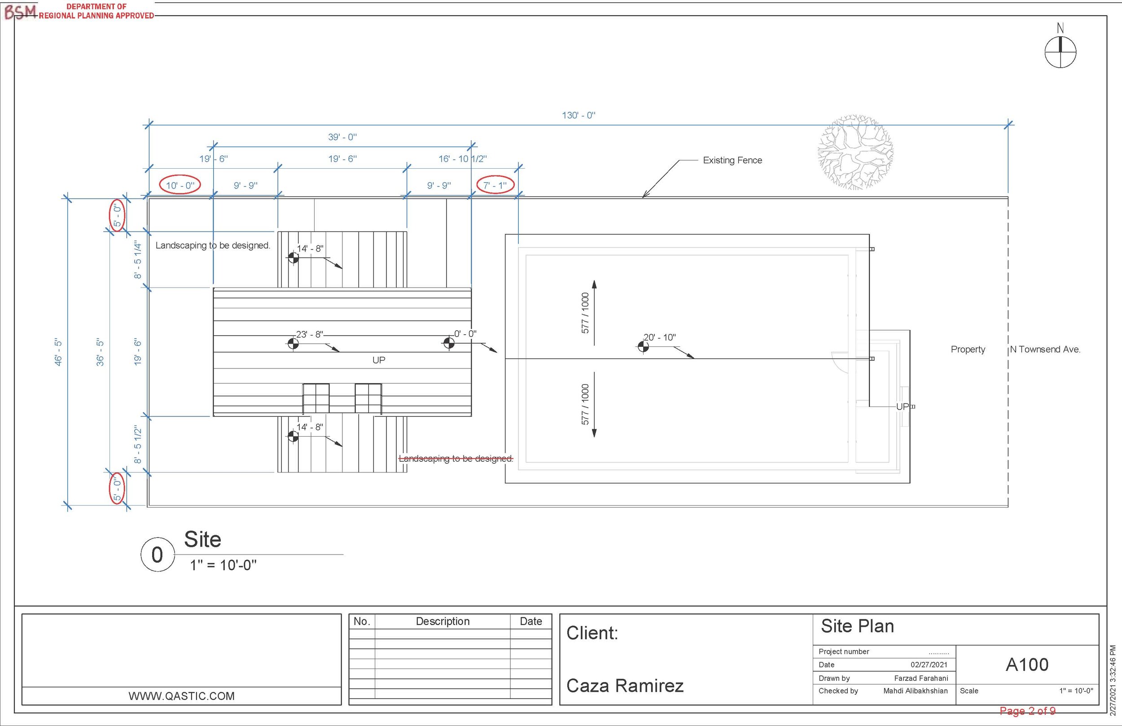Select the Drawn by name Farzad Farahani
Viewport: 1122px width, 726px height.
921,678
